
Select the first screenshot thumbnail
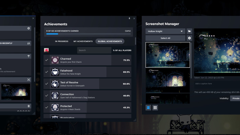tap(168, 55)
